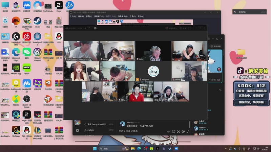271x152 pixels.
Task: Click the taskbar search box
Action: (x=114, y=149)
